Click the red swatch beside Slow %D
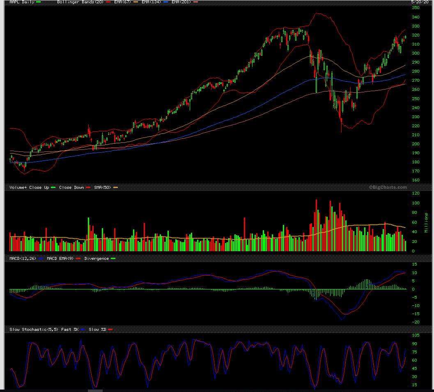The image size is (434, 392). click(110, 330)
